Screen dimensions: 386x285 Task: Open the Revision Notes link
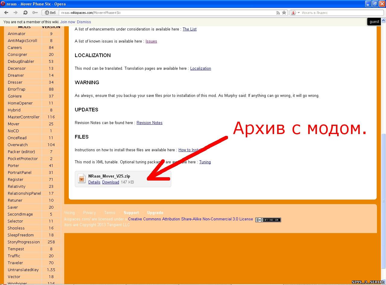[x=149, y=123]
